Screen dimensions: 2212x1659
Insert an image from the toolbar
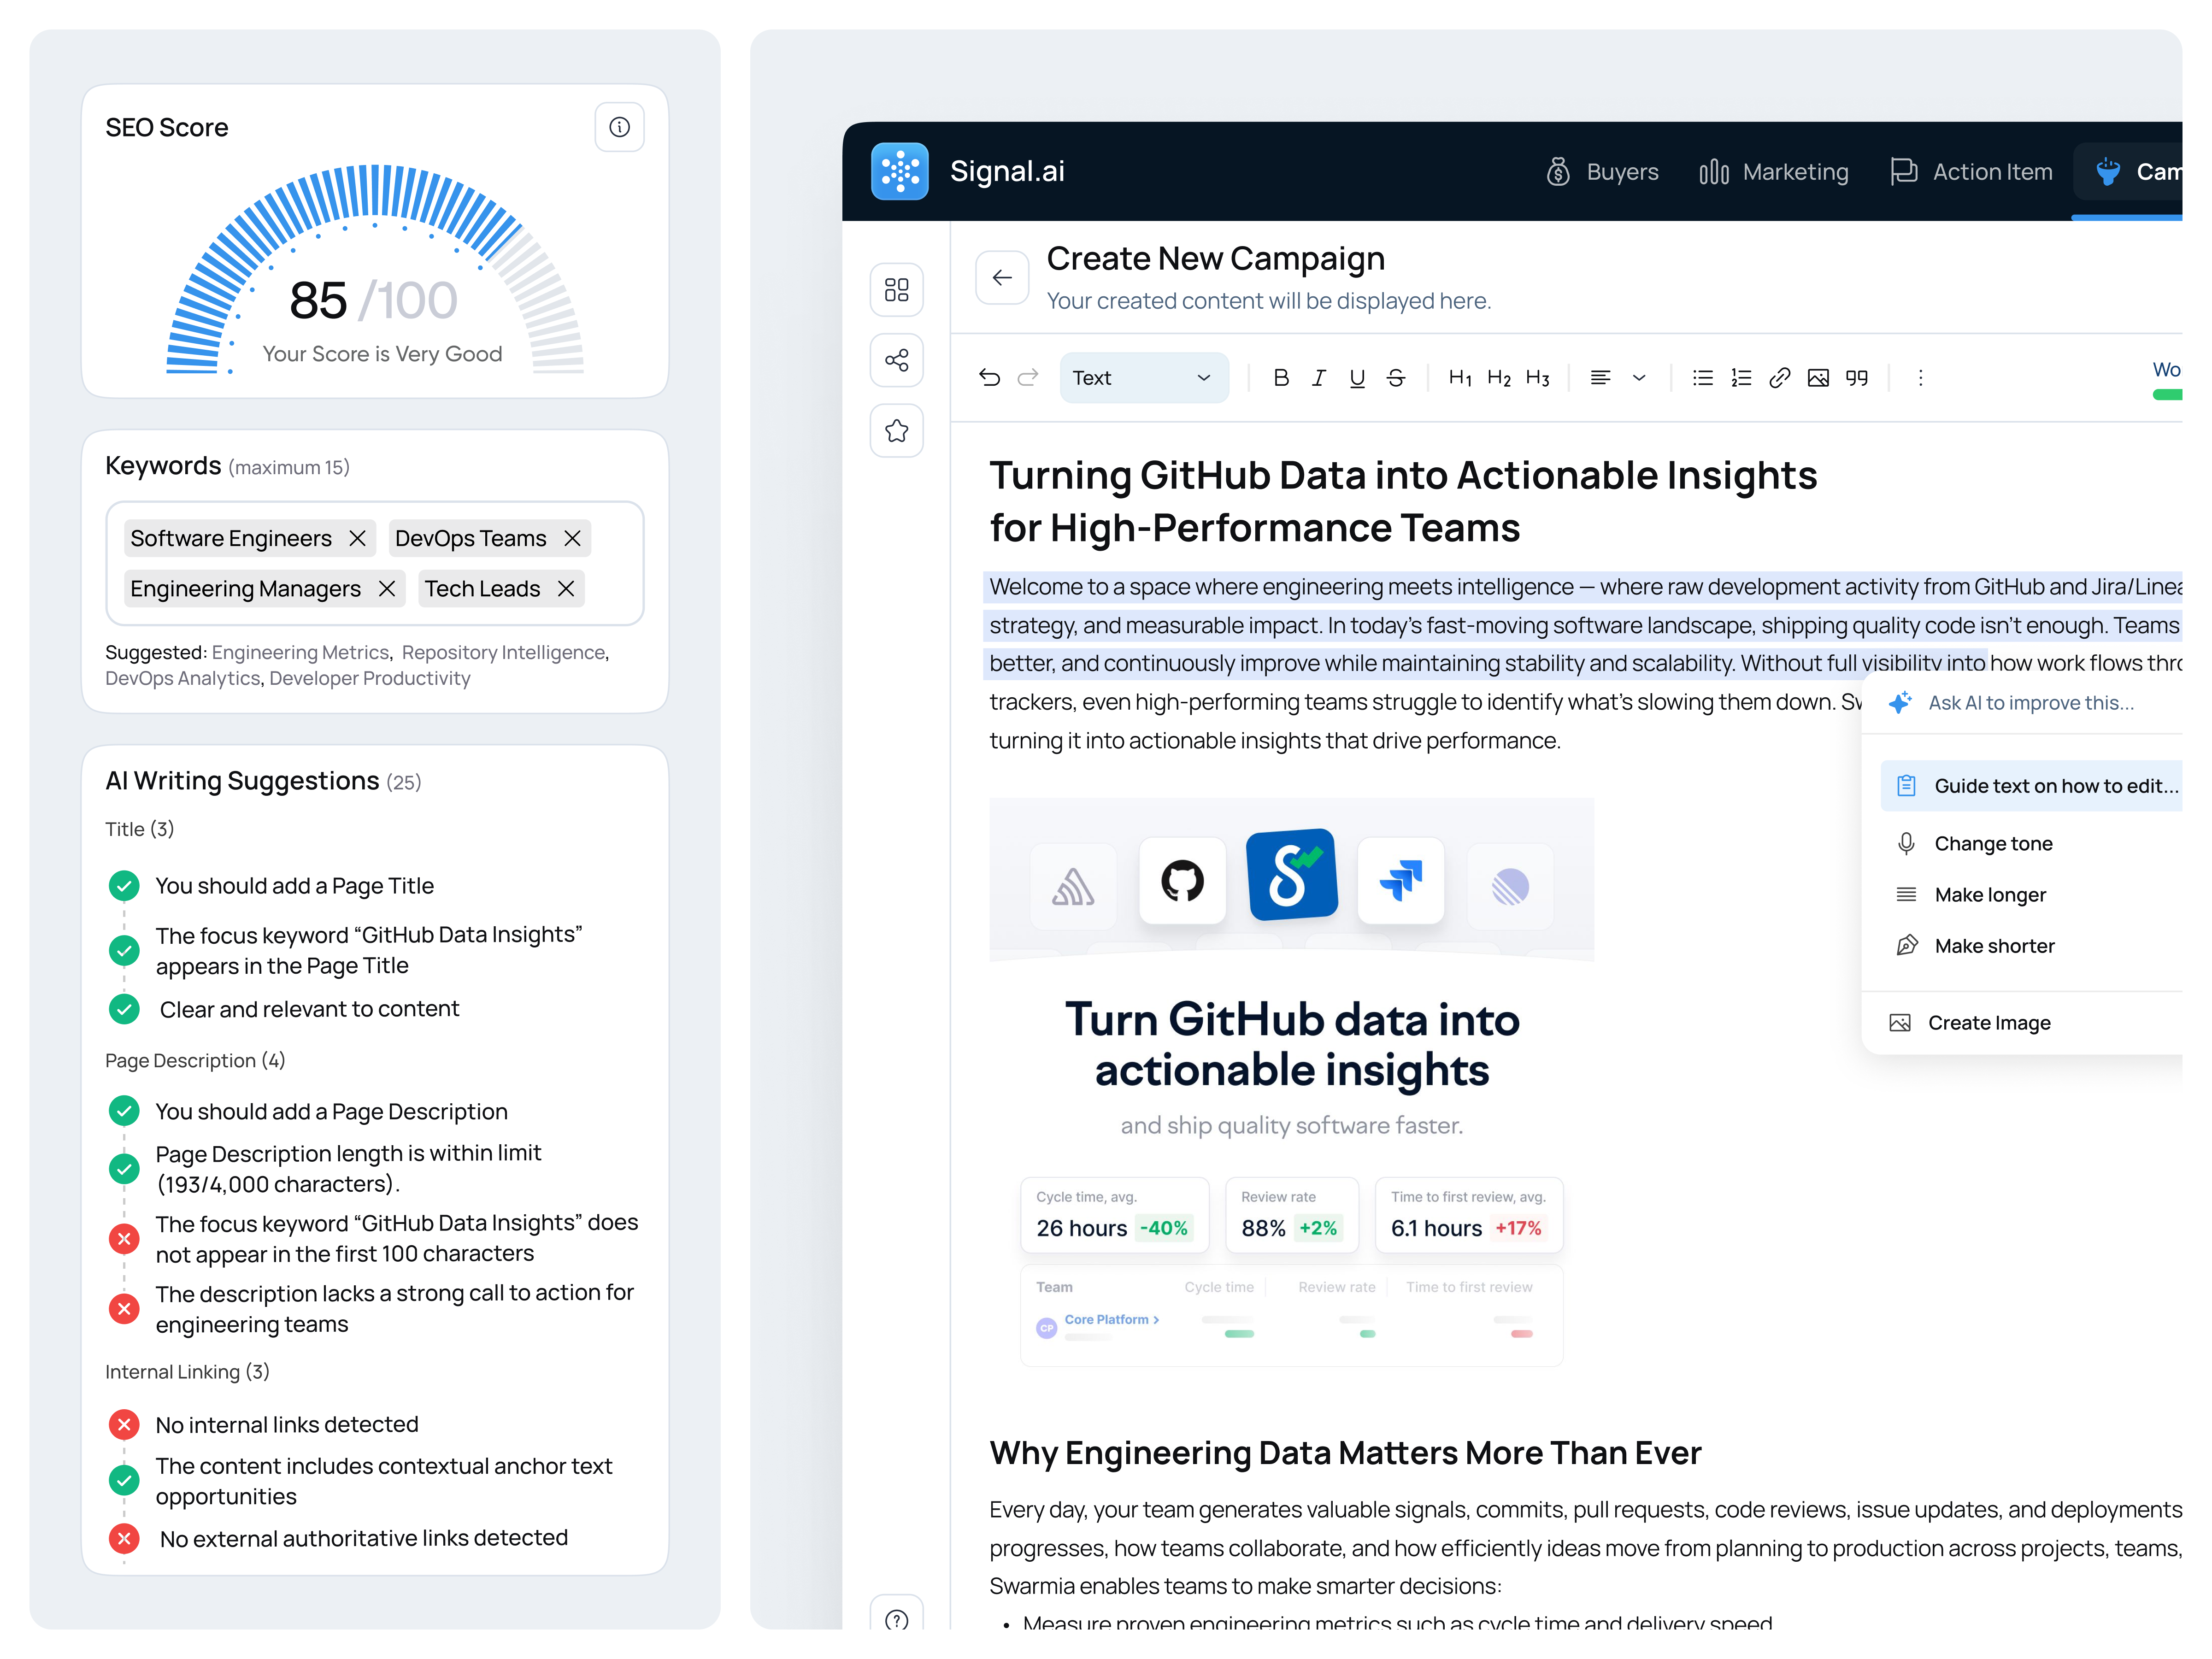[x=1818, y=377]
